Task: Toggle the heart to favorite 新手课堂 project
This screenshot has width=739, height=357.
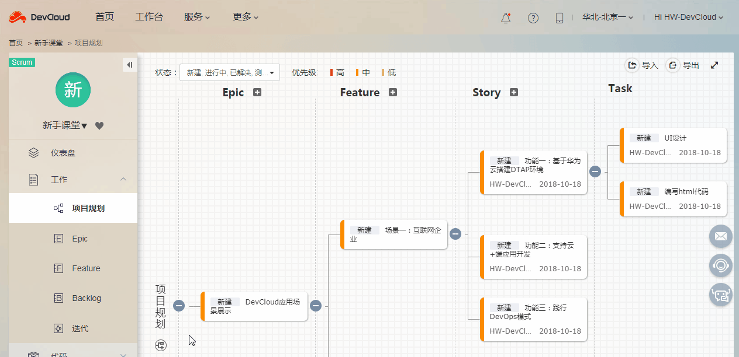Action: (x=99, y=125)
